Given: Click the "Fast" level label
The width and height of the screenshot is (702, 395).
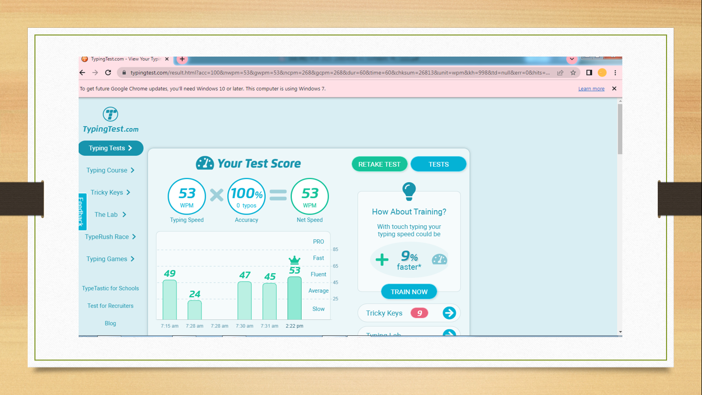Looking at the screenshot, I should click(319, 258).
